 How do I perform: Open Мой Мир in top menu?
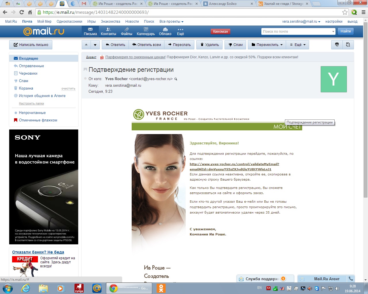(x=44, y=22)
